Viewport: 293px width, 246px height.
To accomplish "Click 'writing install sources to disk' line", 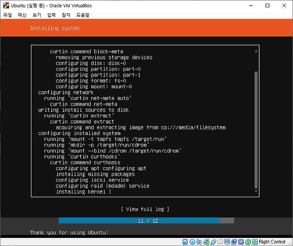I will coord(83,110).
